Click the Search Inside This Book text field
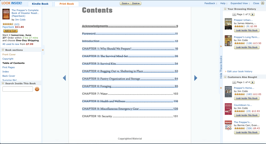Viewport: 266px width, 144px height. click(18, 89)
